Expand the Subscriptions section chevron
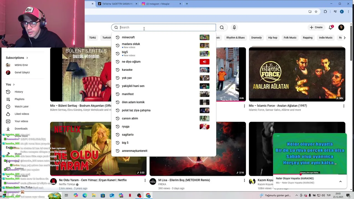 point(27,58)
